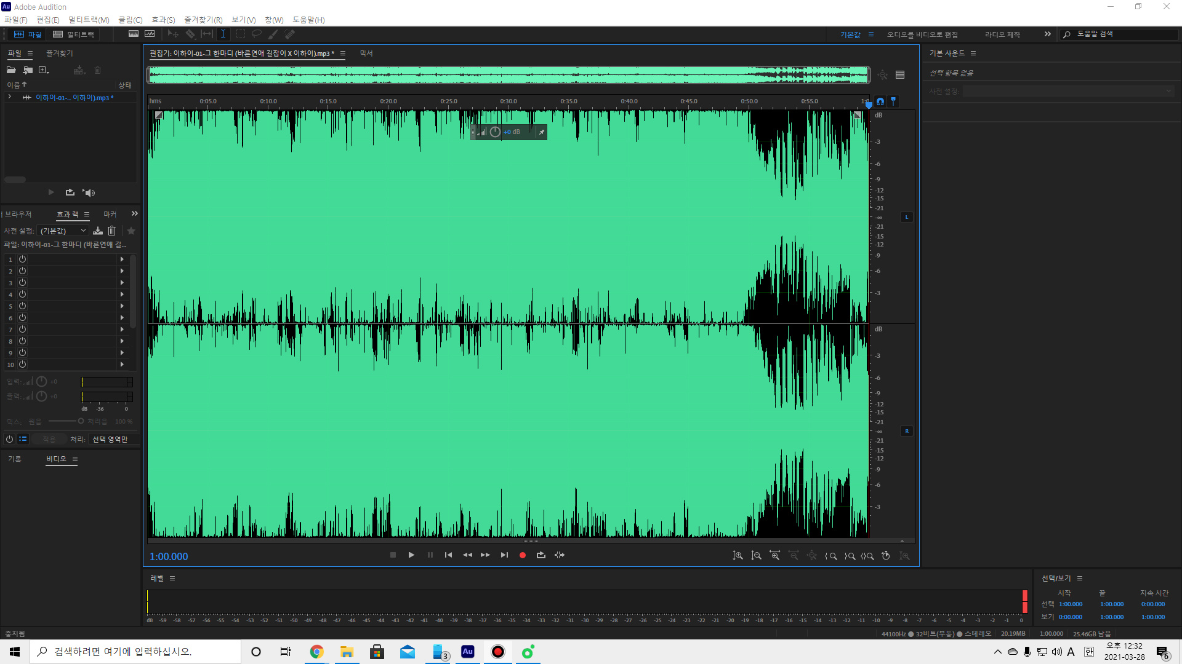Toggle power for effect slot 1
Screen dimensions: 1182x664
22,259
